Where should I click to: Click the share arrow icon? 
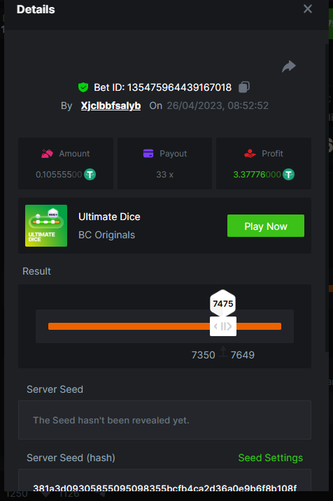[289, 66]
